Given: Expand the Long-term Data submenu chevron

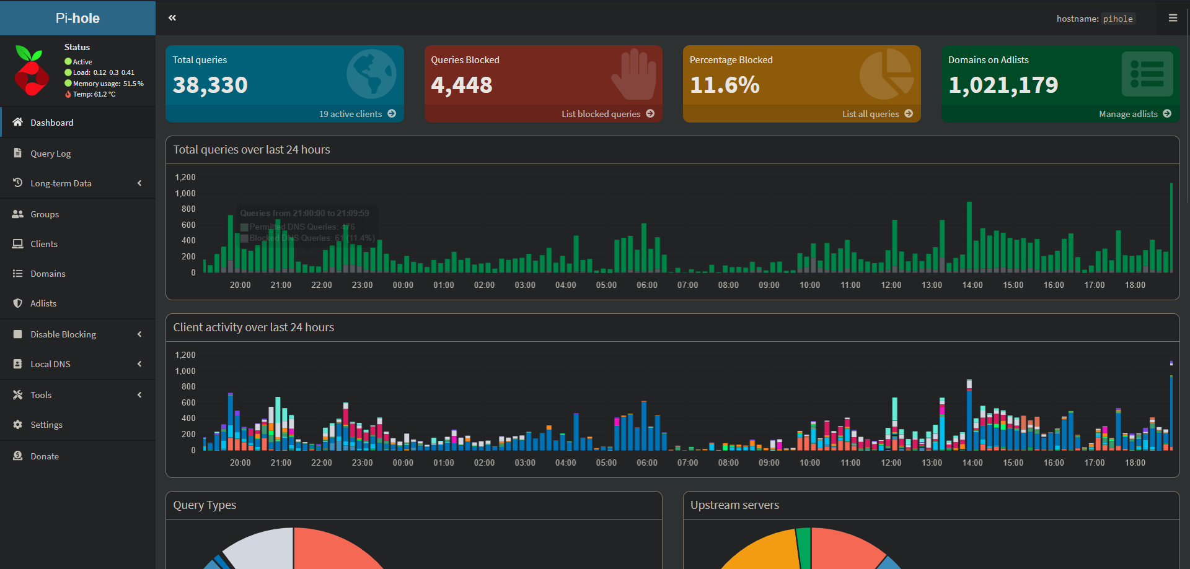Looking at the screenshot, I should tap(139, 183).
